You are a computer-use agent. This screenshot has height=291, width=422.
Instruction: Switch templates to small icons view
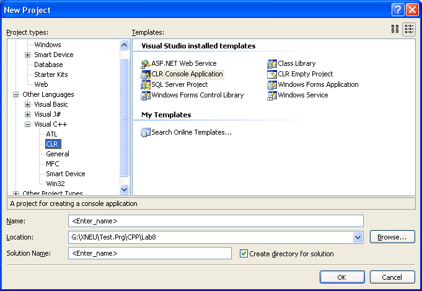409,29
